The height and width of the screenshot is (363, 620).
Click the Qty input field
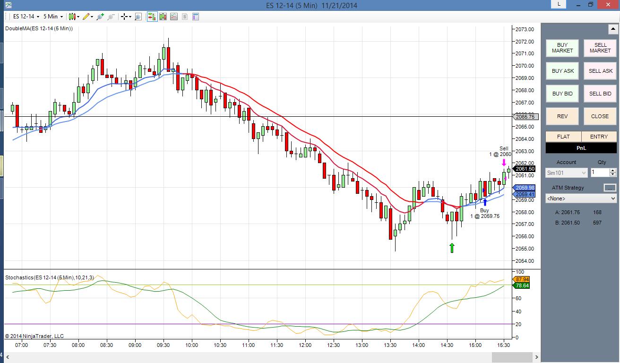600,173
